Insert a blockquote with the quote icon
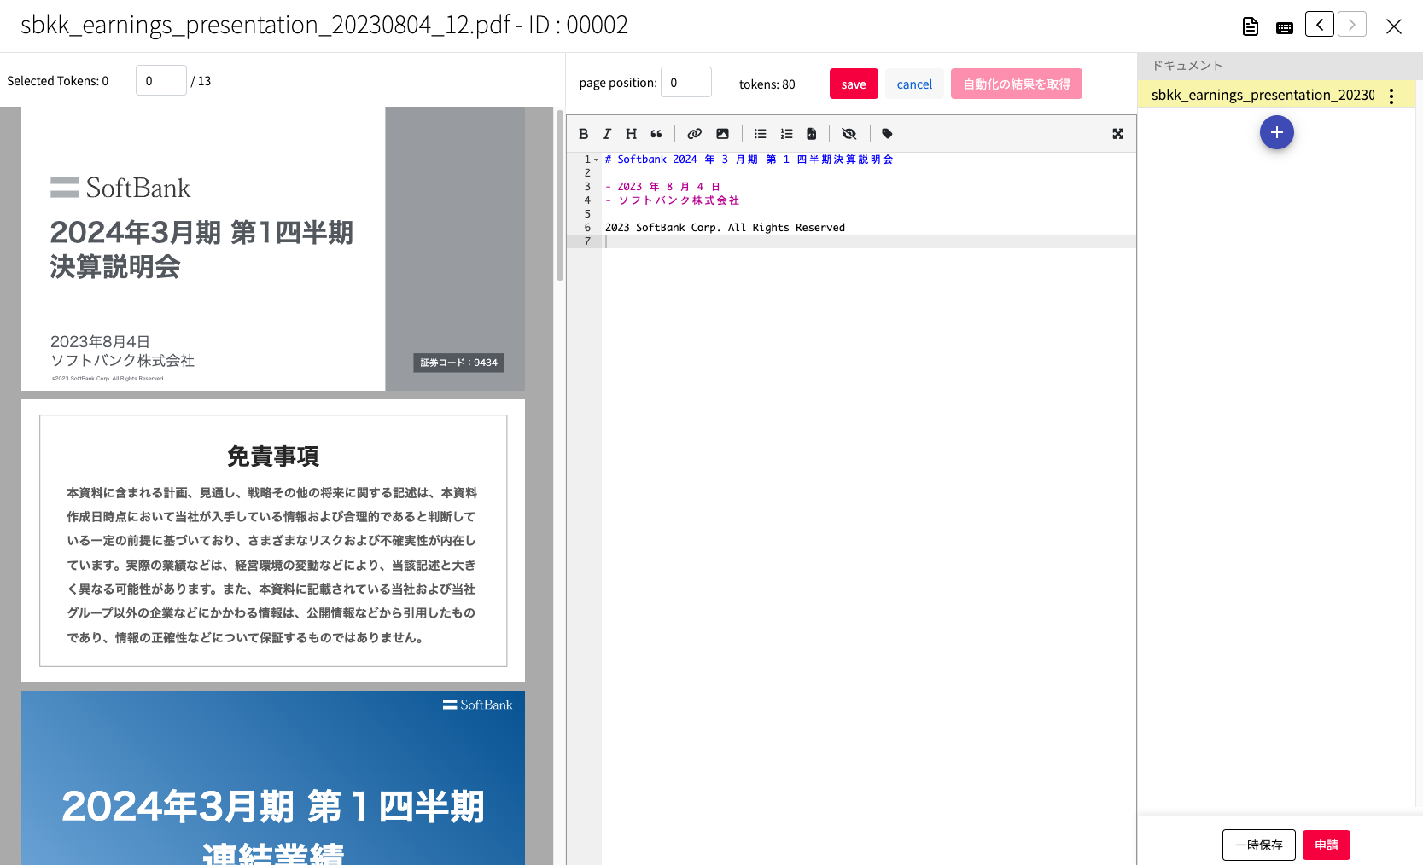This screenshot has width=1423, height=865. pyautogui.click(x=656, y=134)
